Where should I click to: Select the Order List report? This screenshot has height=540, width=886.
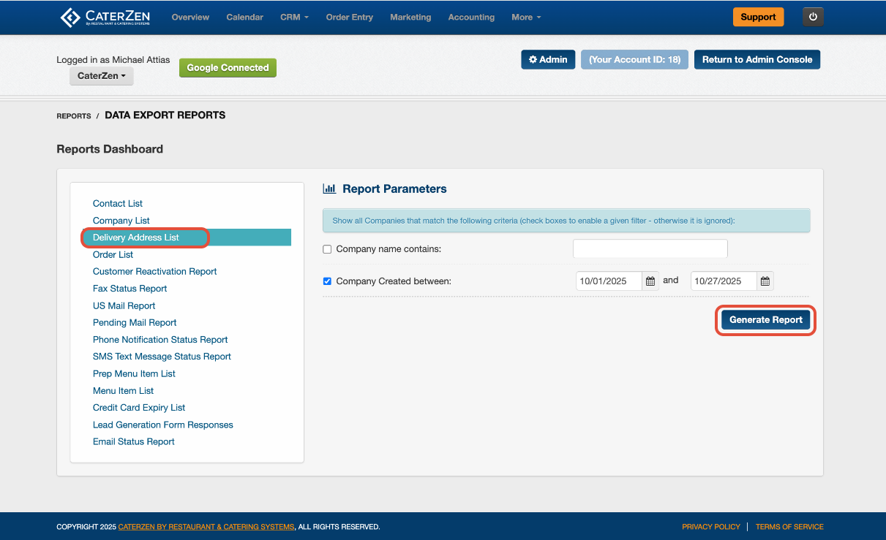pyautogui.click(x=113, y=255)
